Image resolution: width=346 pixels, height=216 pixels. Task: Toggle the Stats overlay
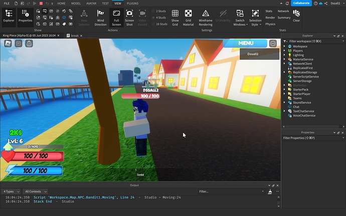[x=269, y=11]
